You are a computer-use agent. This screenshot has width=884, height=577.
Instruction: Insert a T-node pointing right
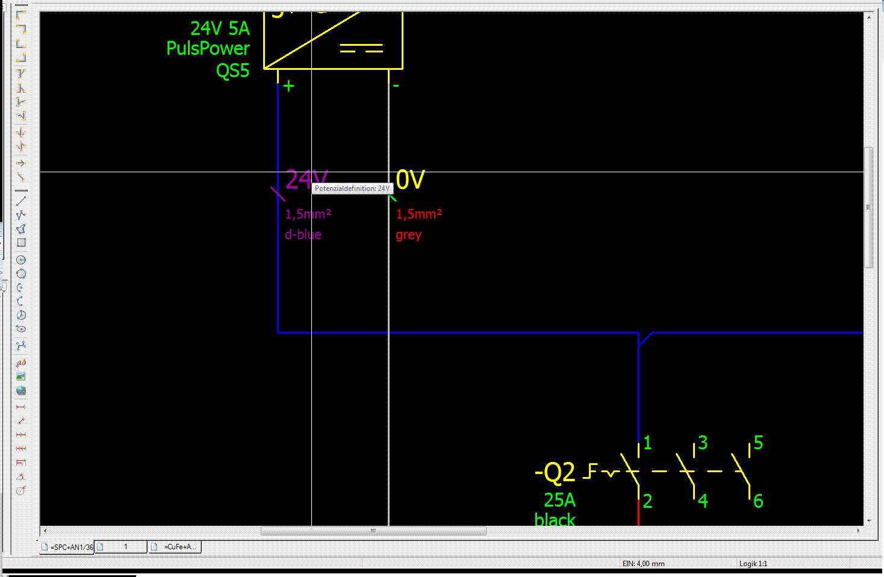pos(21,102)
